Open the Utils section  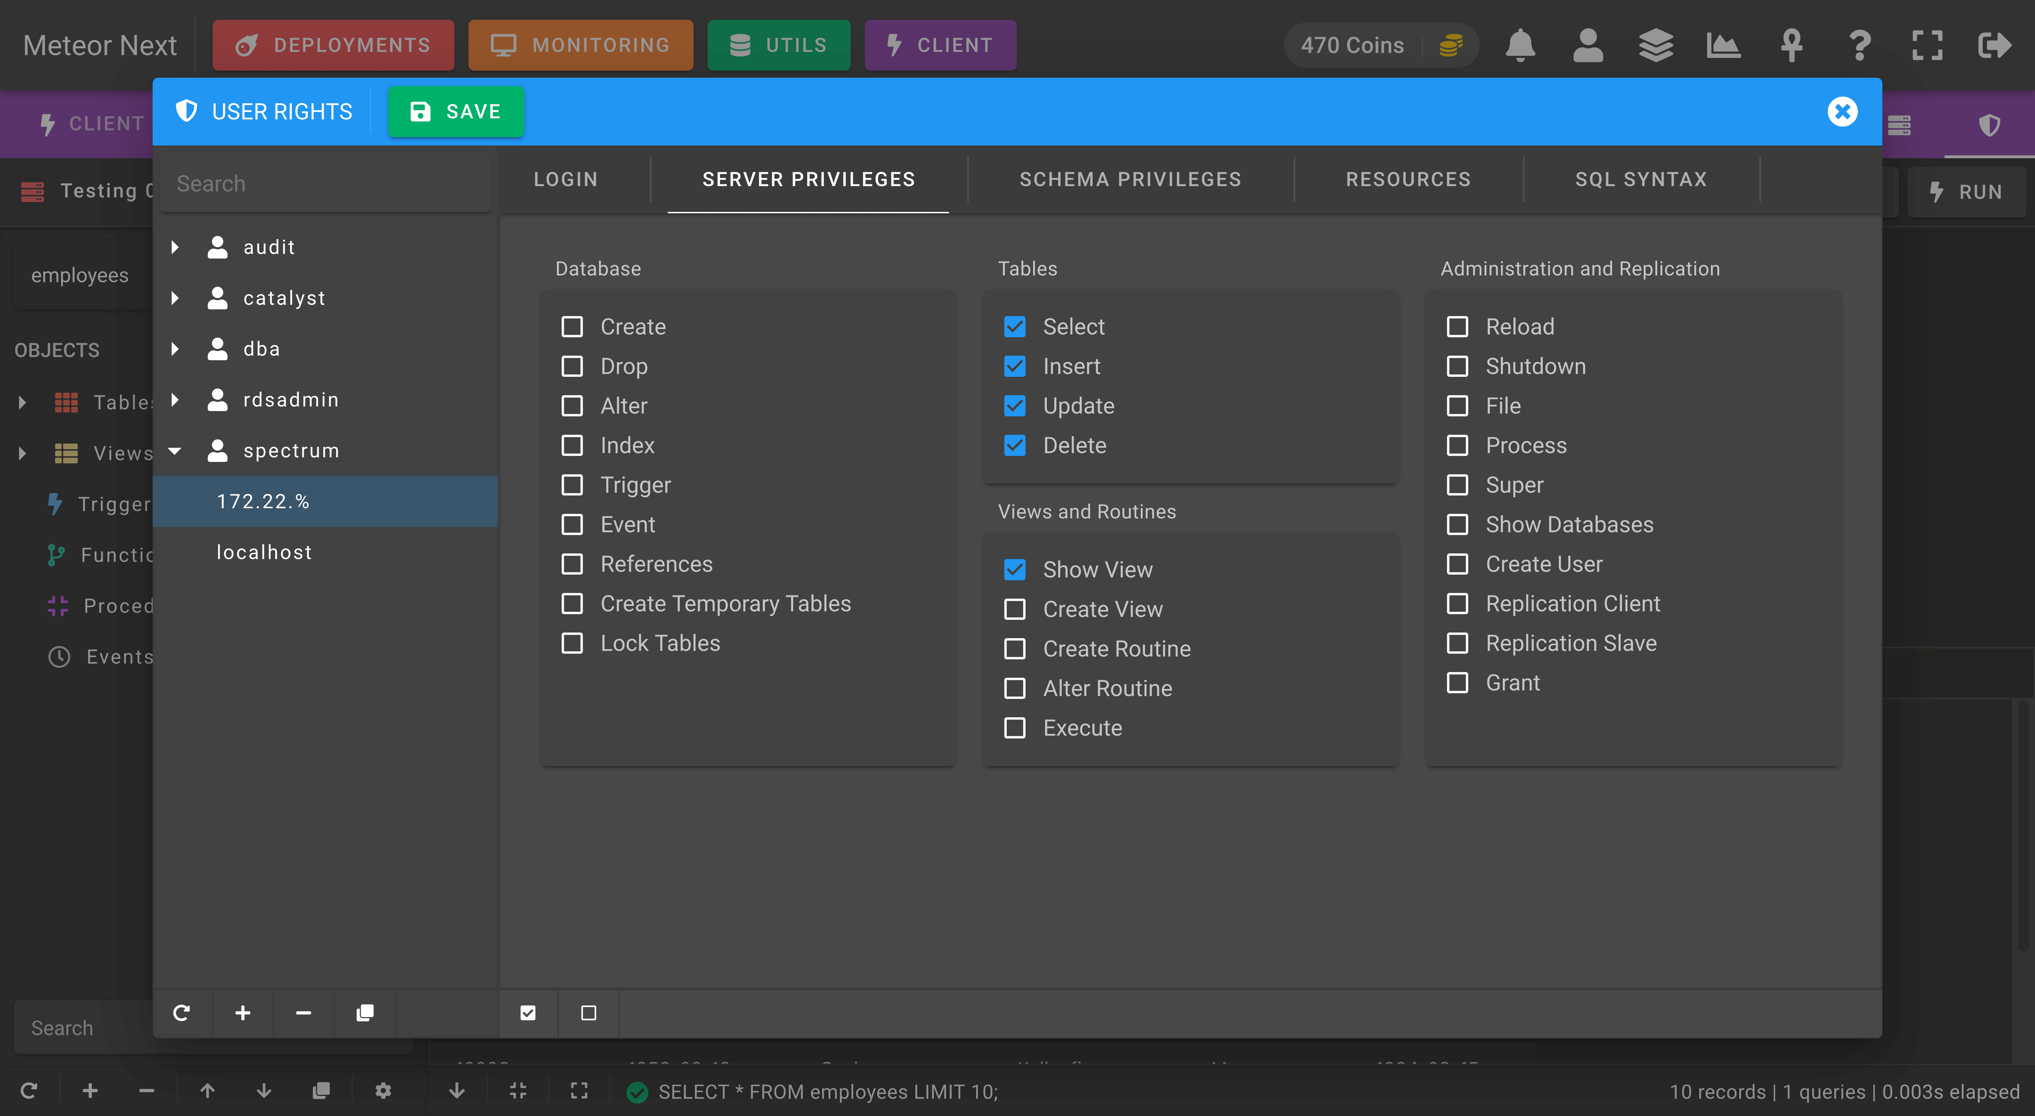[779, 45]
